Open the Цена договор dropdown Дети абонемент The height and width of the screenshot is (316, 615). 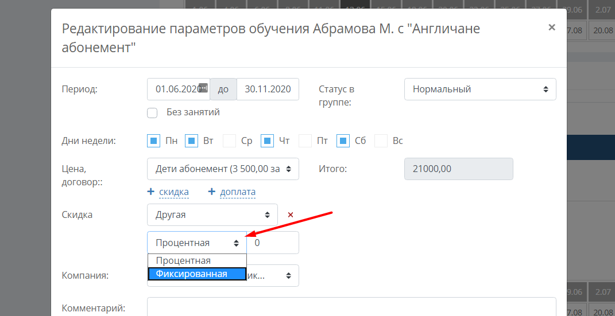click(x=223, y=169)
